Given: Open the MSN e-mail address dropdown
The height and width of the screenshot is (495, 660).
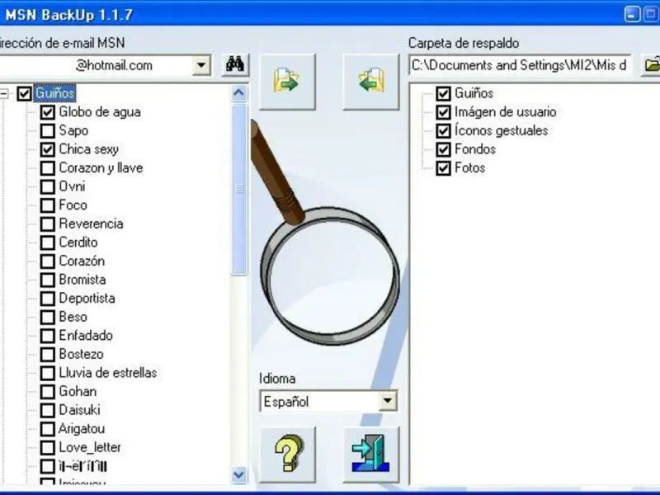Looking at the screenshot, I should (x=201, y=65).
